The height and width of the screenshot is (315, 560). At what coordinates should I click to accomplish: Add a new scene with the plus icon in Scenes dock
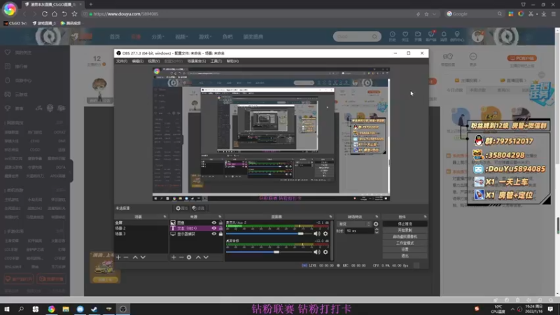(x=118, y=257)
